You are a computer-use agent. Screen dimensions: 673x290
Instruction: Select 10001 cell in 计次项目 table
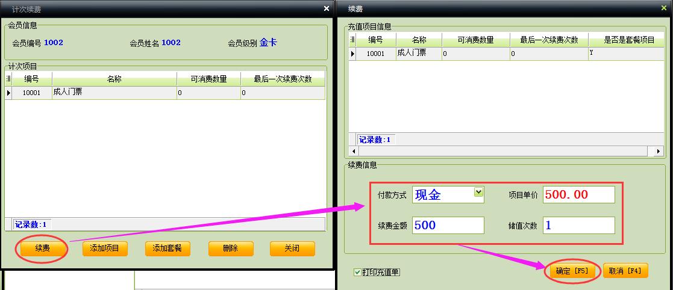coord(32,93)
